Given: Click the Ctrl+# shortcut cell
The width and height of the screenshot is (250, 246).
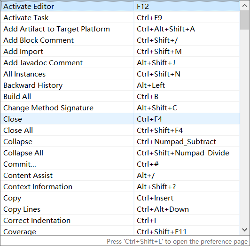Looking at the screenshot, I should [187, 164].
